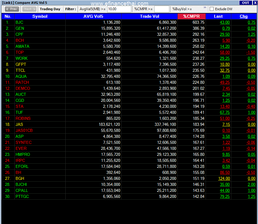Click JAS trade volume 337,746,100
Image resolution: width=258 pixels, height=224 pixels.
(165, 124)
